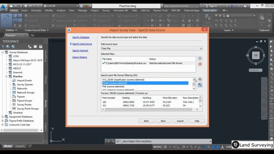The image size is (274, 154).
Task: Click the help icon in title bar
Action: tap(245, 6)
